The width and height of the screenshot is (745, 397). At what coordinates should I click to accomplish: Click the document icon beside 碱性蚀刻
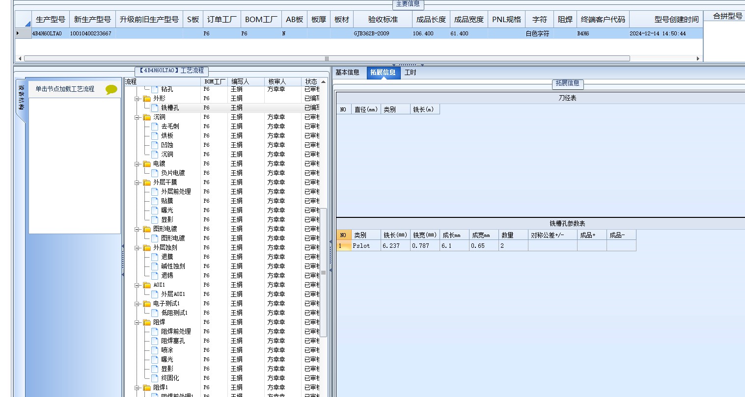[x=155, y=266]
